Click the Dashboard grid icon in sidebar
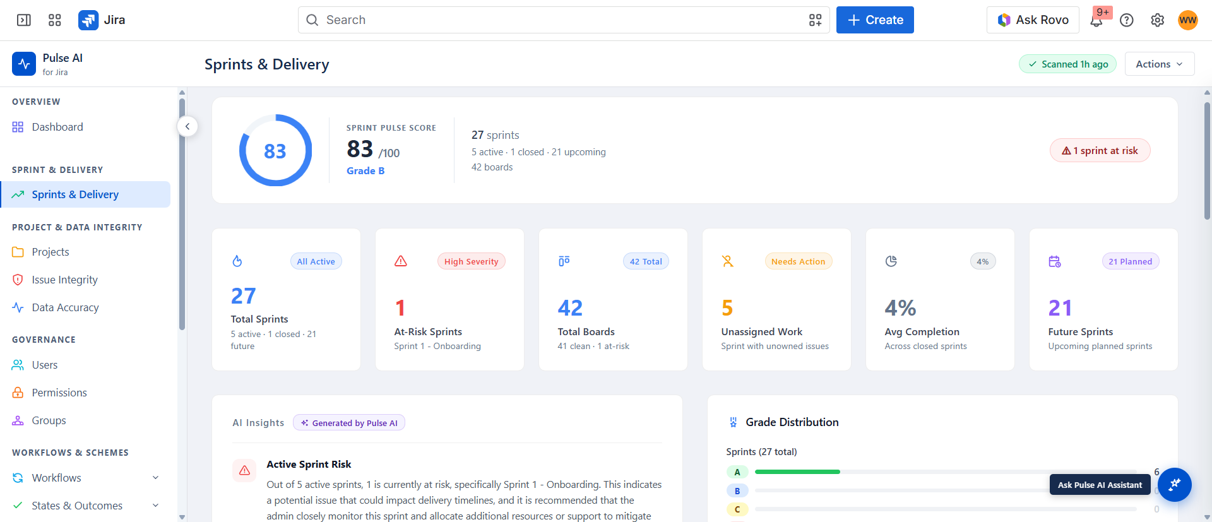Viewport: 1212px width, 522px height. tap(18, 127)
